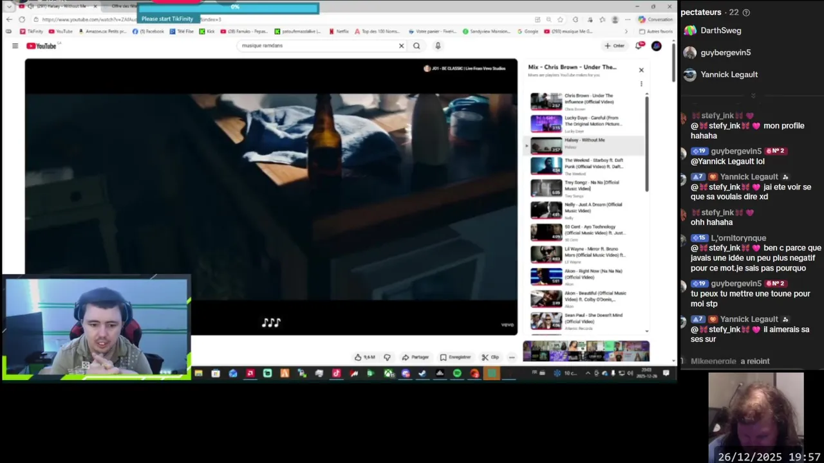The width and height of the screenshot is (824, 463).
Task: Click the video player area
Action: pos(271,196)
